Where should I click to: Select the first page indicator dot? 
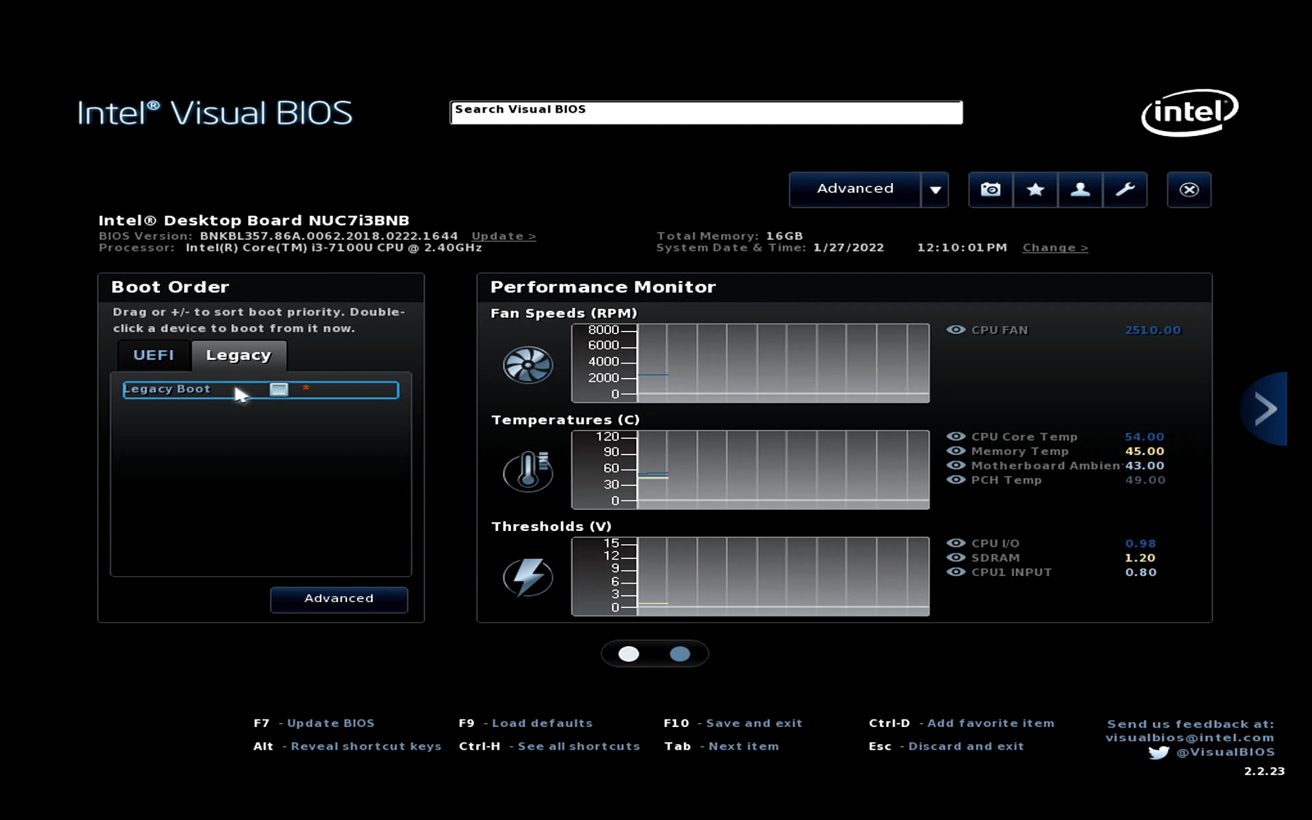(629, 654)
